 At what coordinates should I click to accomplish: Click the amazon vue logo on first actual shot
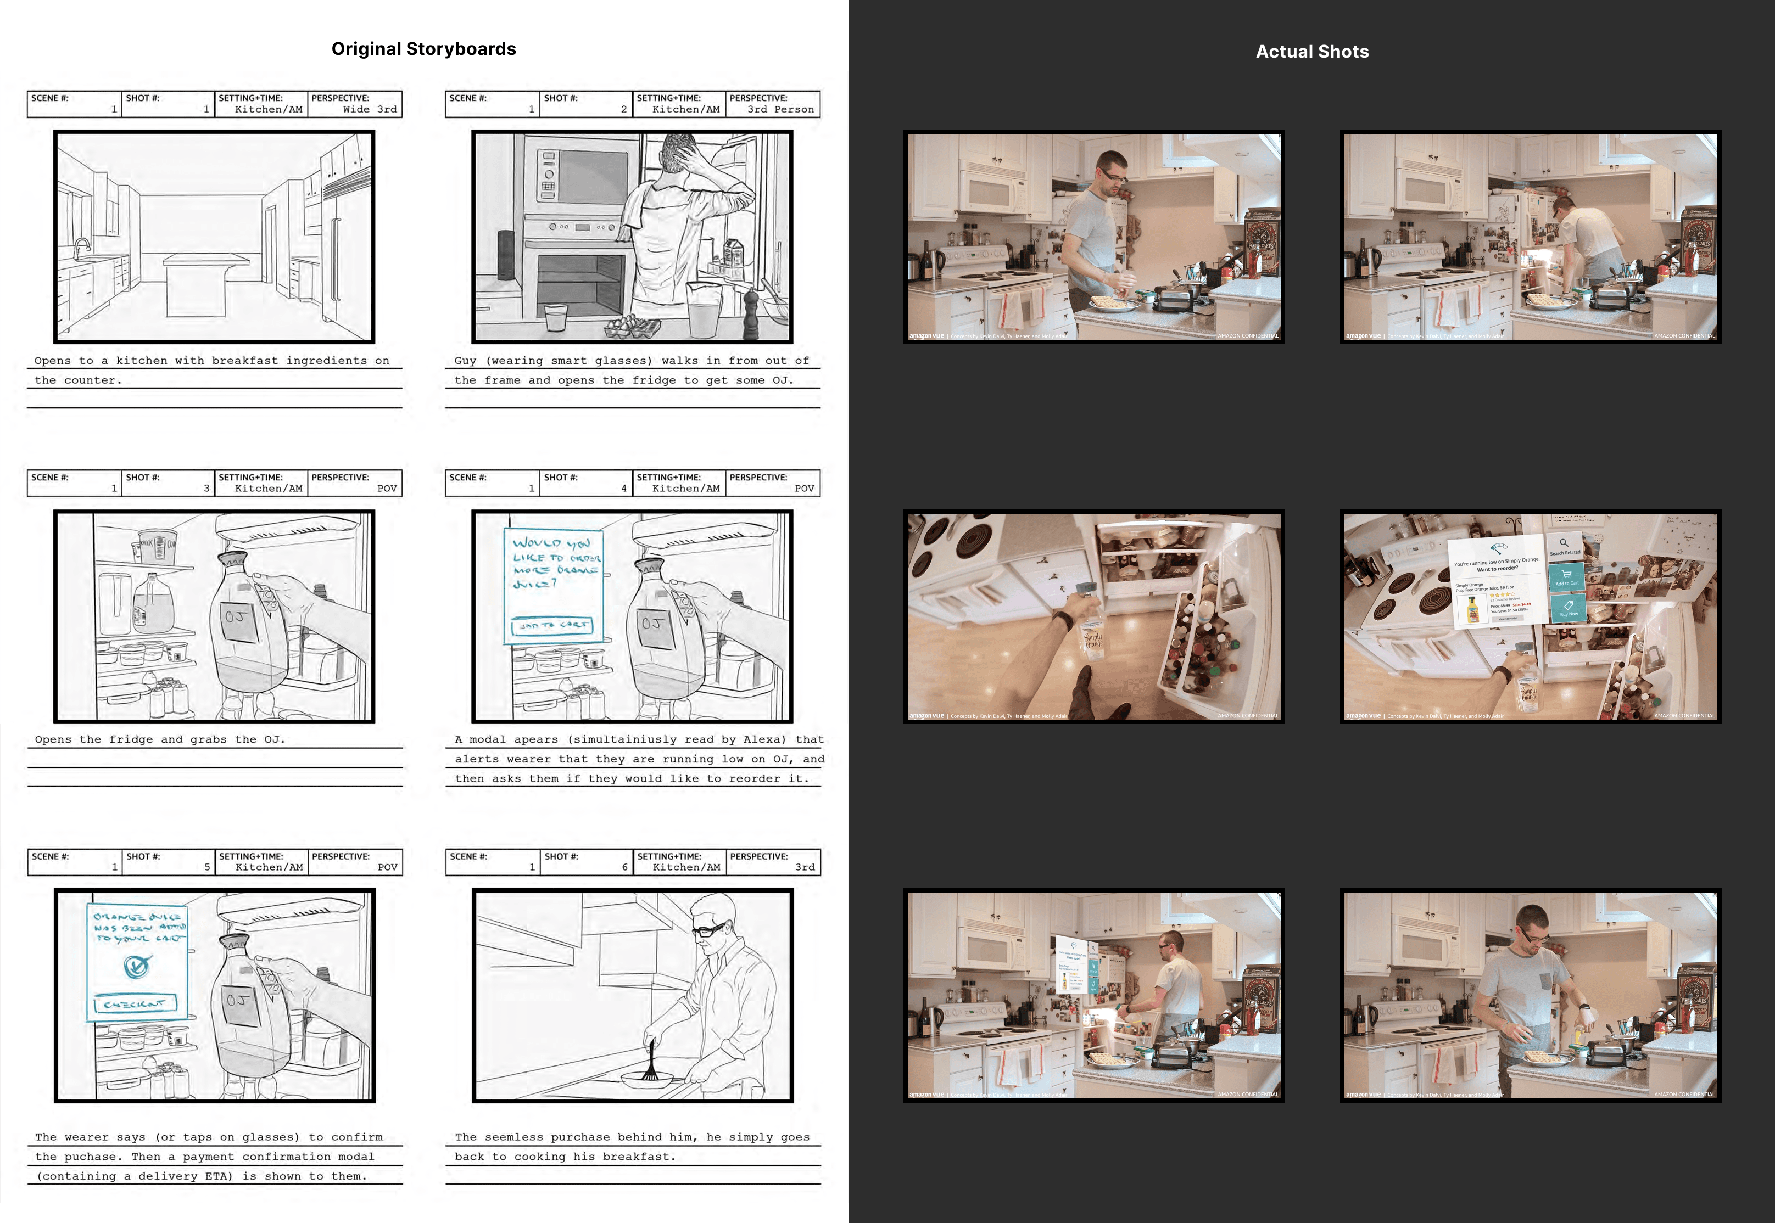coord(926,335)
